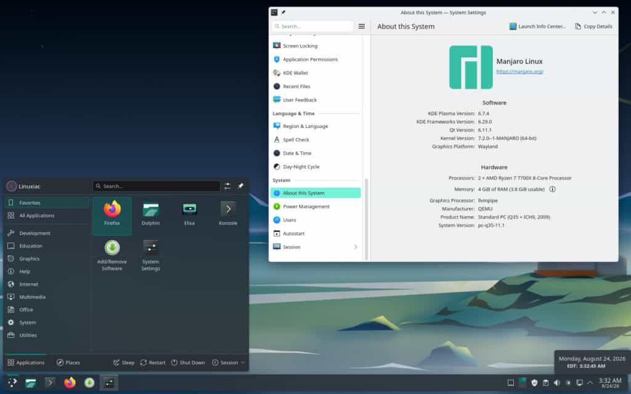The height and width of the screenshot is (394, 631).
Task: Switch to the Places tab
Action: tap(68, 363)
